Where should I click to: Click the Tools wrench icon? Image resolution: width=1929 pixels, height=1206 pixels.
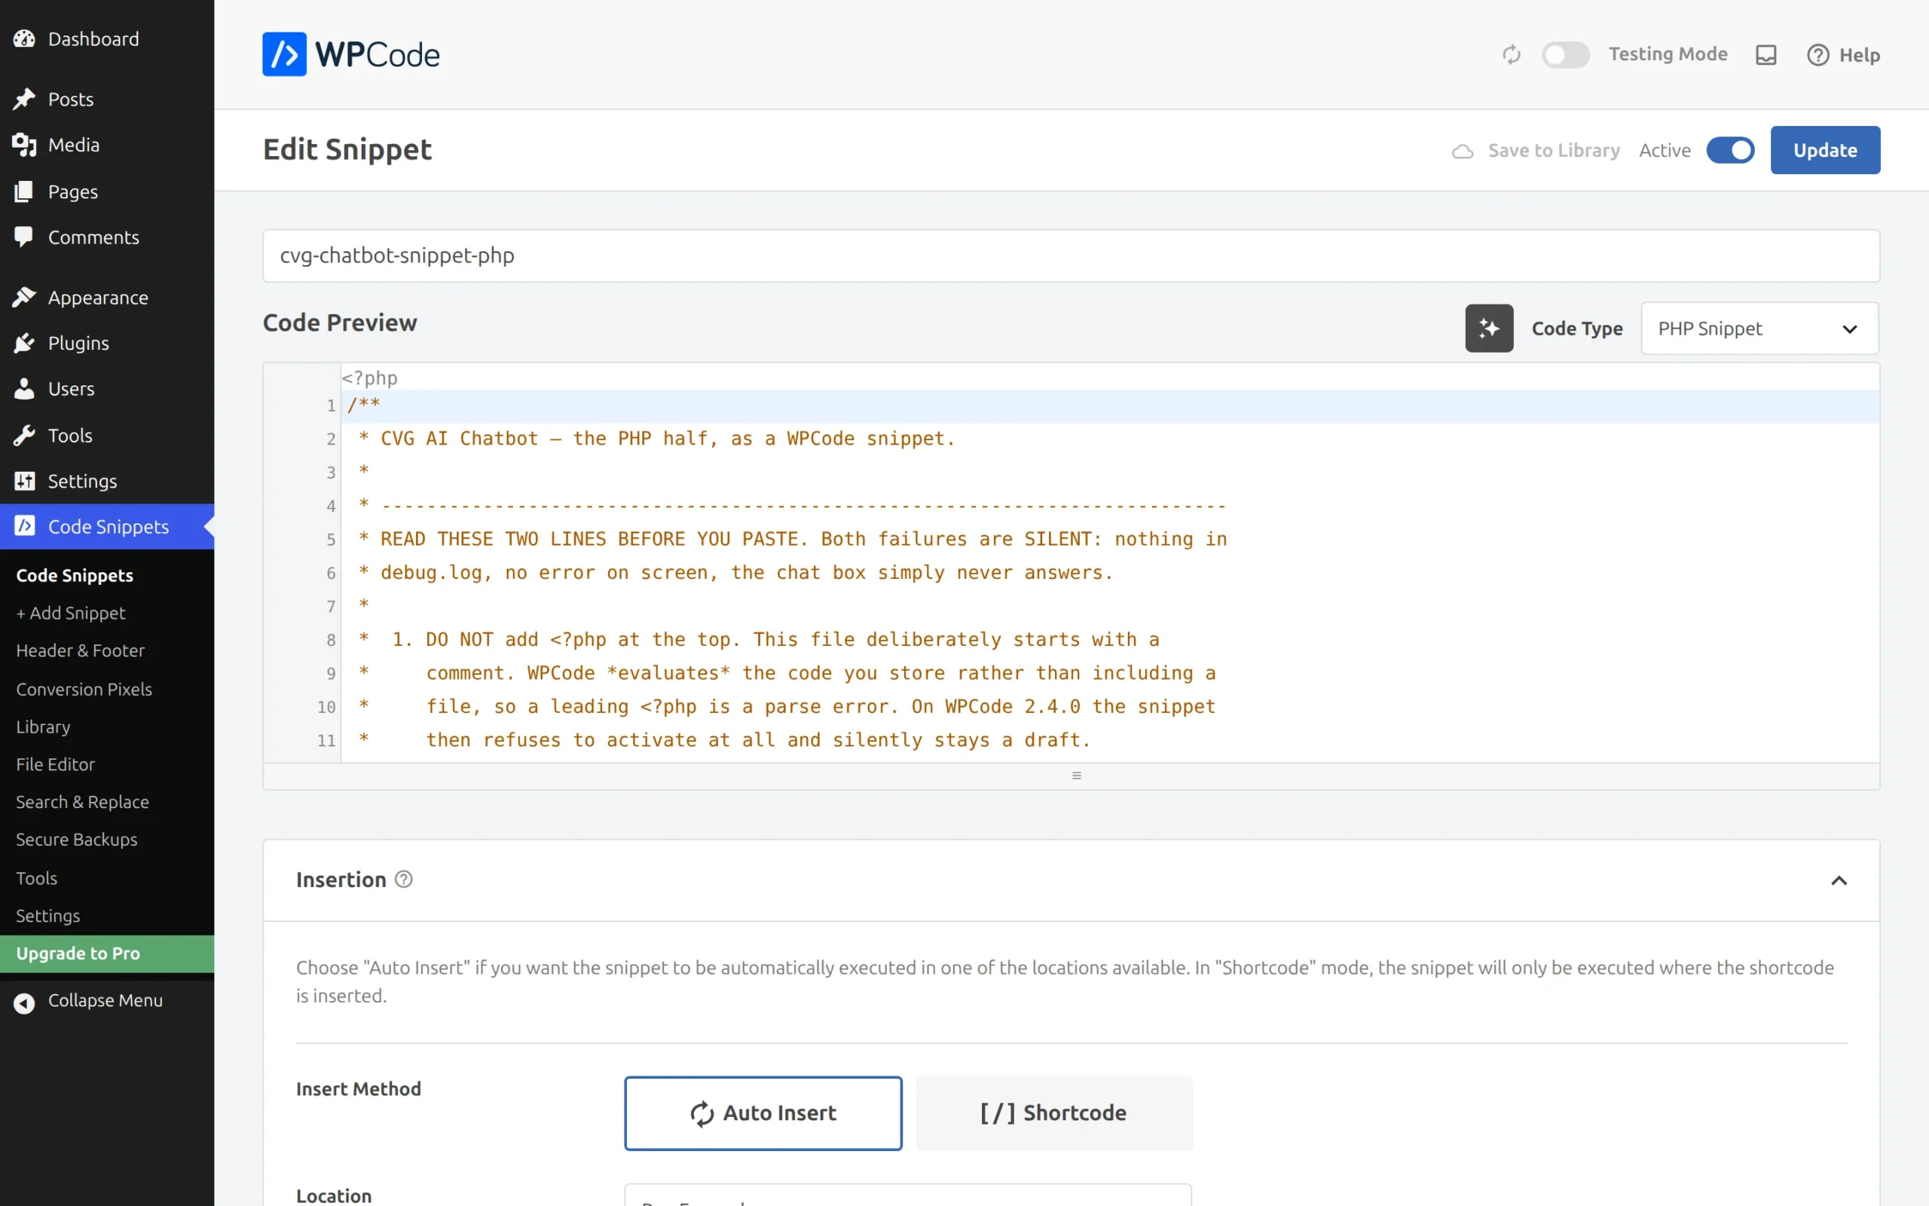pos(24,435)
